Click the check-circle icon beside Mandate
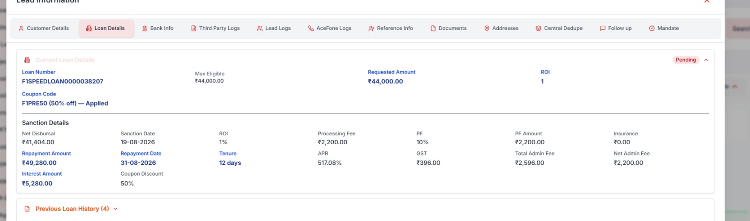The height and width of the screenshot is (221, 750). point(652,28)
